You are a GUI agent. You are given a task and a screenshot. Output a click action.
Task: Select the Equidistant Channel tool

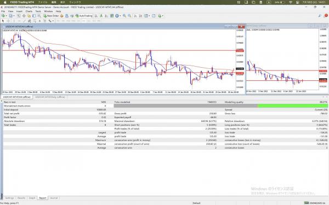pyautogui.click(x=30, y=21)
